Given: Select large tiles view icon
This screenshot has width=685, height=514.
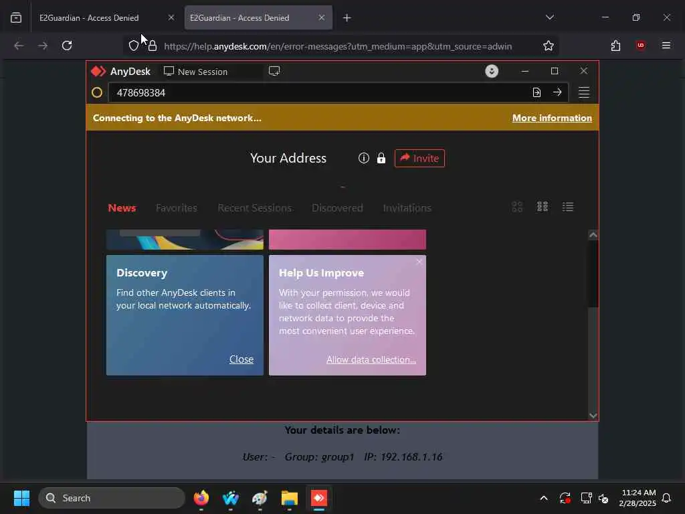Looking at the screenshot, I should point(517,207).
